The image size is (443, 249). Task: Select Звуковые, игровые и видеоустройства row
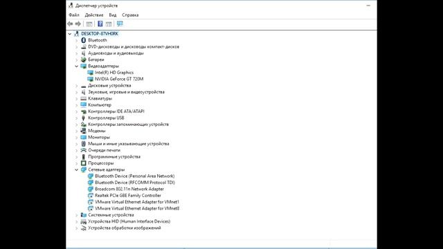click(126, 92)
